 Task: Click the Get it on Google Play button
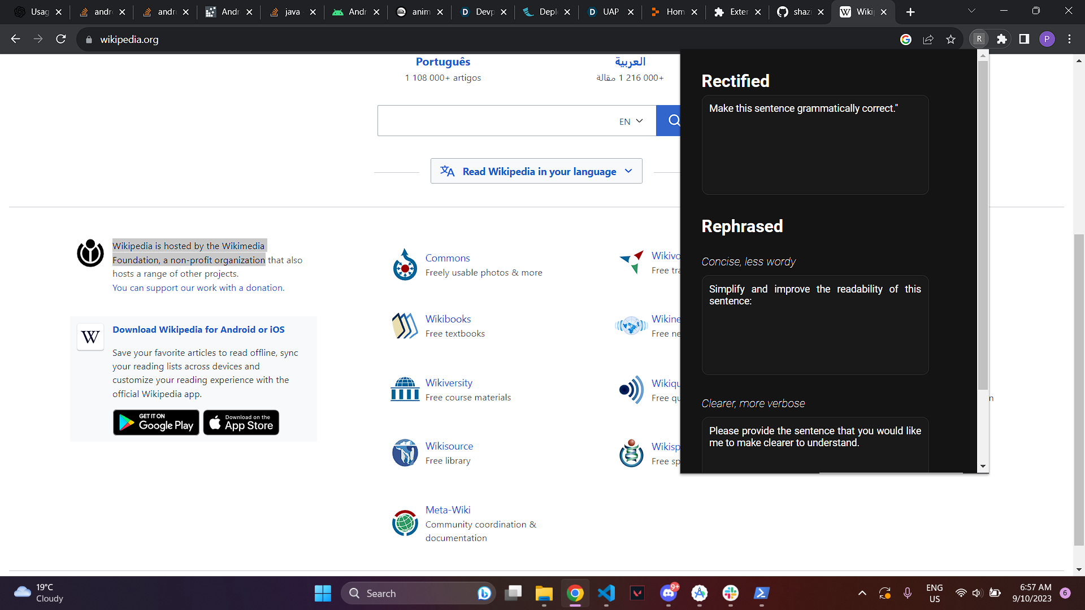click(156, 422)
